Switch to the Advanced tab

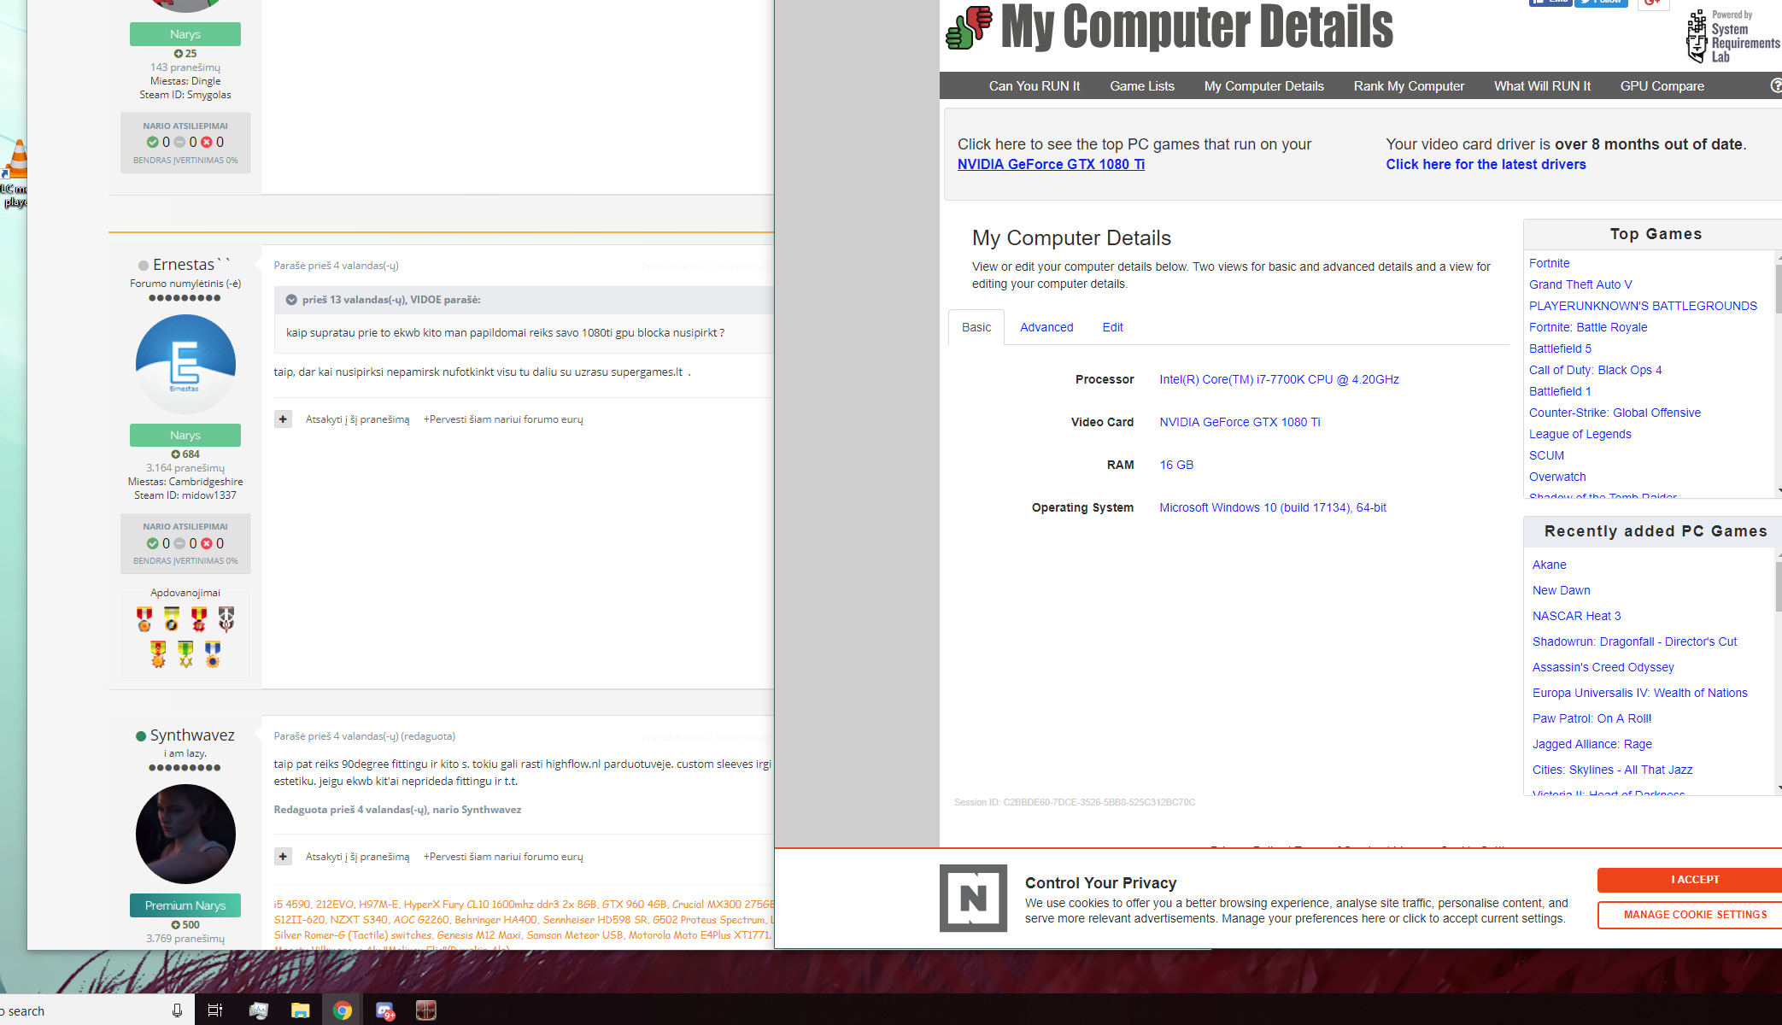point(1046,327)
